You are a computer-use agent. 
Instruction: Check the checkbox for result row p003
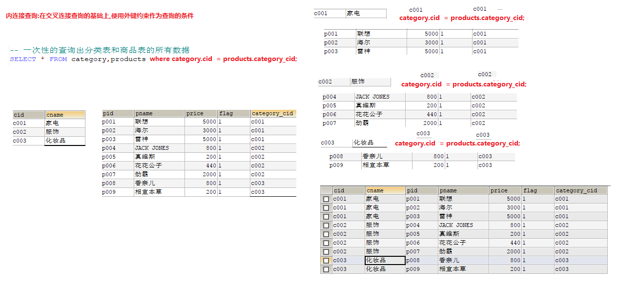click(326, 217)
